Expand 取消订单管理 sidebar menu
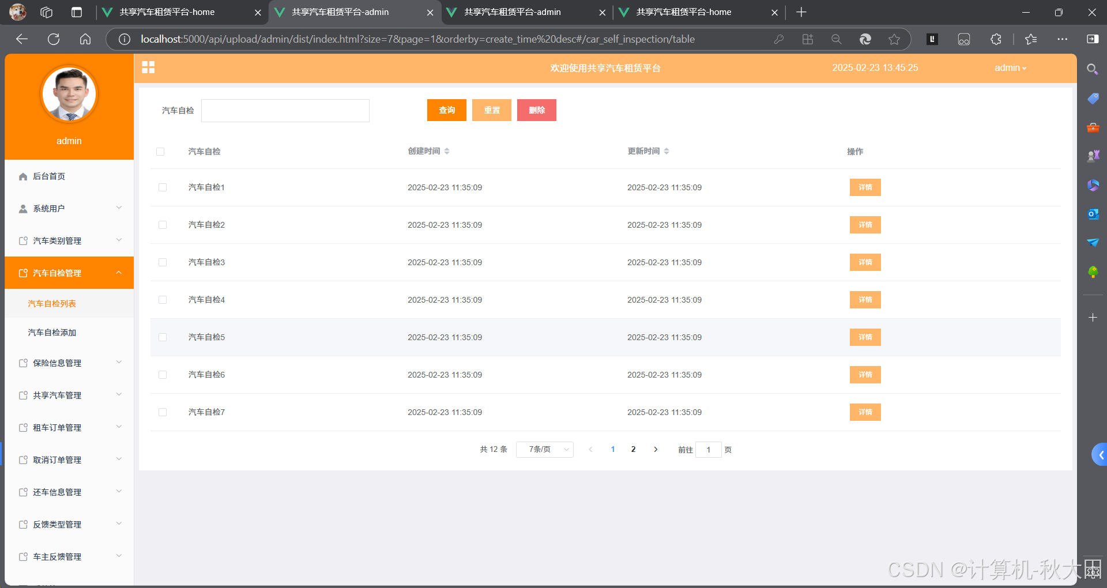1107x588 pixels. [69, 459]
